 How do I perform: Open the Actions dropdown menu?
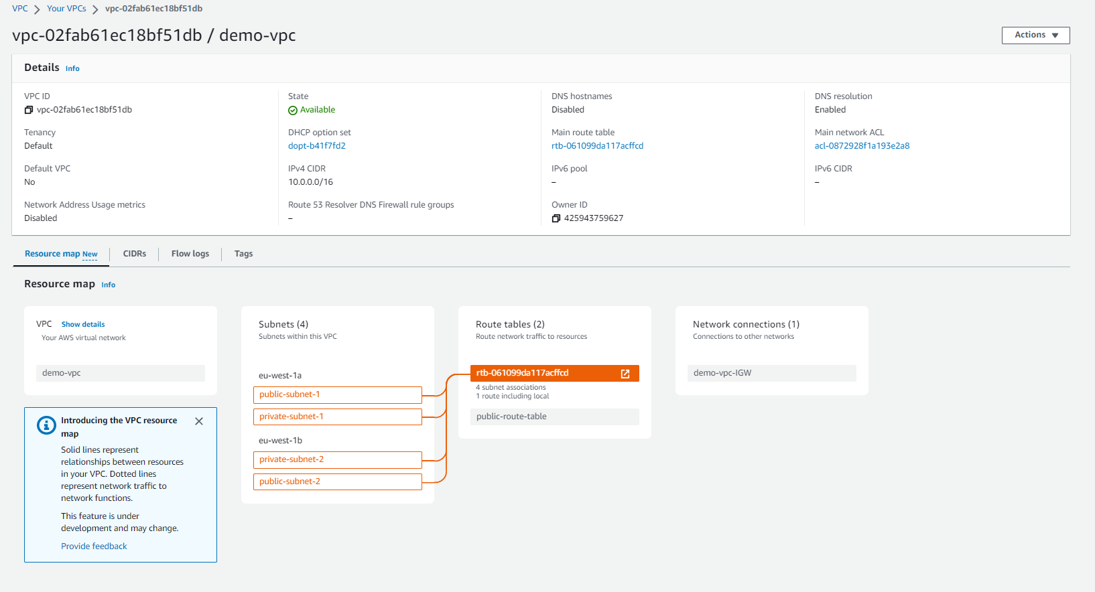pyautogui.click(x=1035, y=35)
